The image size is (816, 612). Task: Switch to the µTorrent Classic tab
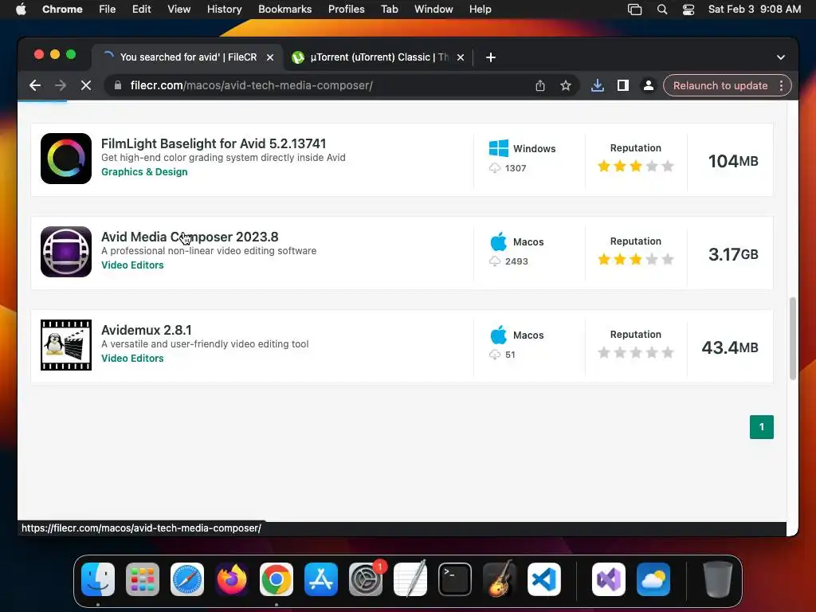click(379, 57)
